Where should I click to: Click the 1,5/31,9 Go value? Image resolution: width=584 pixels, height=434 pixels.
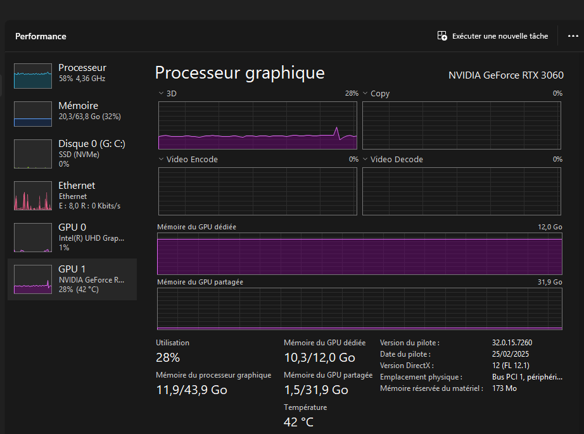pyautogui.click(x=316, y=390)
